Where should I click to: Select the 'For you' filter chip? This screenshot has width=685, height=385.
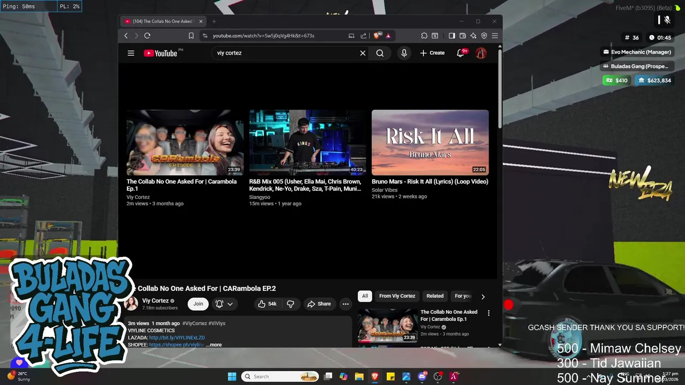click(463, 296)
